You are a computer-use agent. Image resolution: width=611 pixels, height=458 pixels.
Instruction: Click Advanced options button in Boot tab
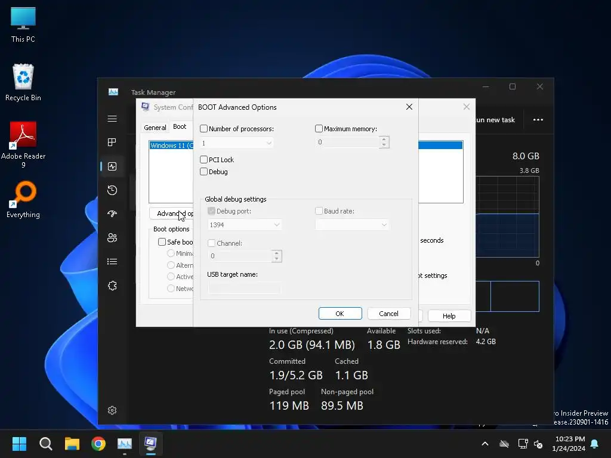[x=171, y=213]
